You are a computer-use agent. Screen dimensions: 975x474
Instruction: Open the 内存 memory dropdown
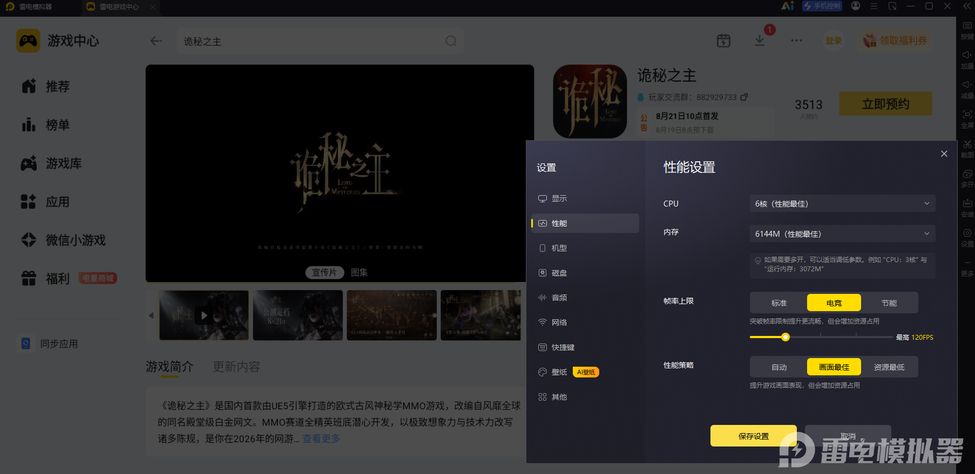point(842,233)
